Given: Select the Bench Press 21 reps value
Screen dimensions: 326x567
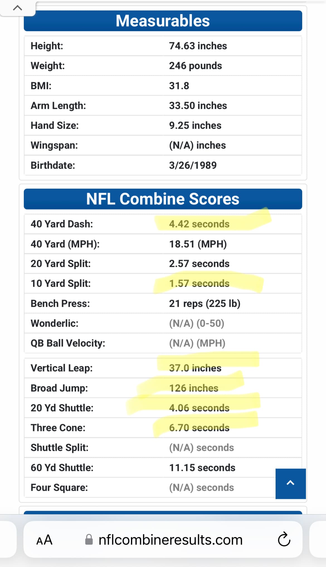Looking at the screenshot, I should coord(205,303).
